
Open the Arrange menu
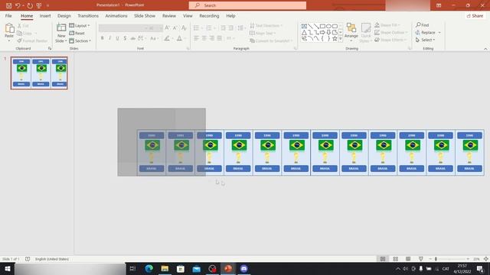[x=351, y=32]
